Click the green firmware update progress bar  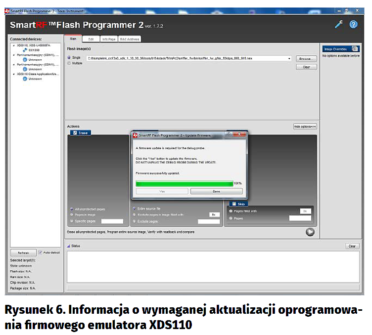point(184,183)
